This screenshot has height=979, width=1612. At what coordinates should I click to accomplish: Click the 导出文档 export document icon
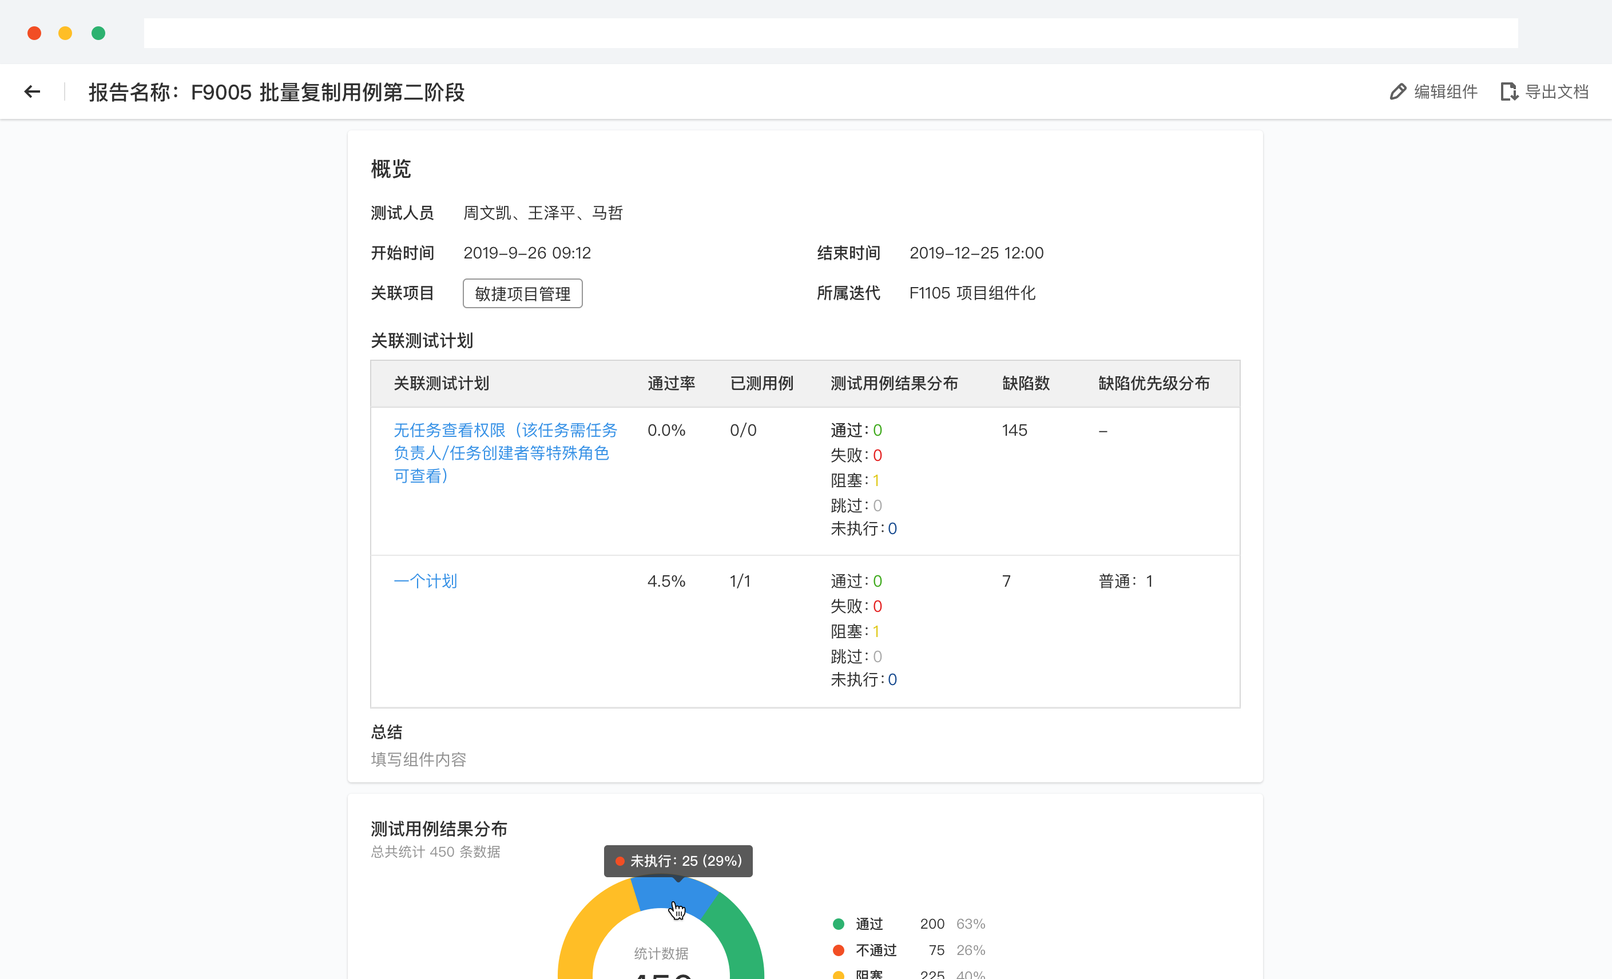[1510, 91]
